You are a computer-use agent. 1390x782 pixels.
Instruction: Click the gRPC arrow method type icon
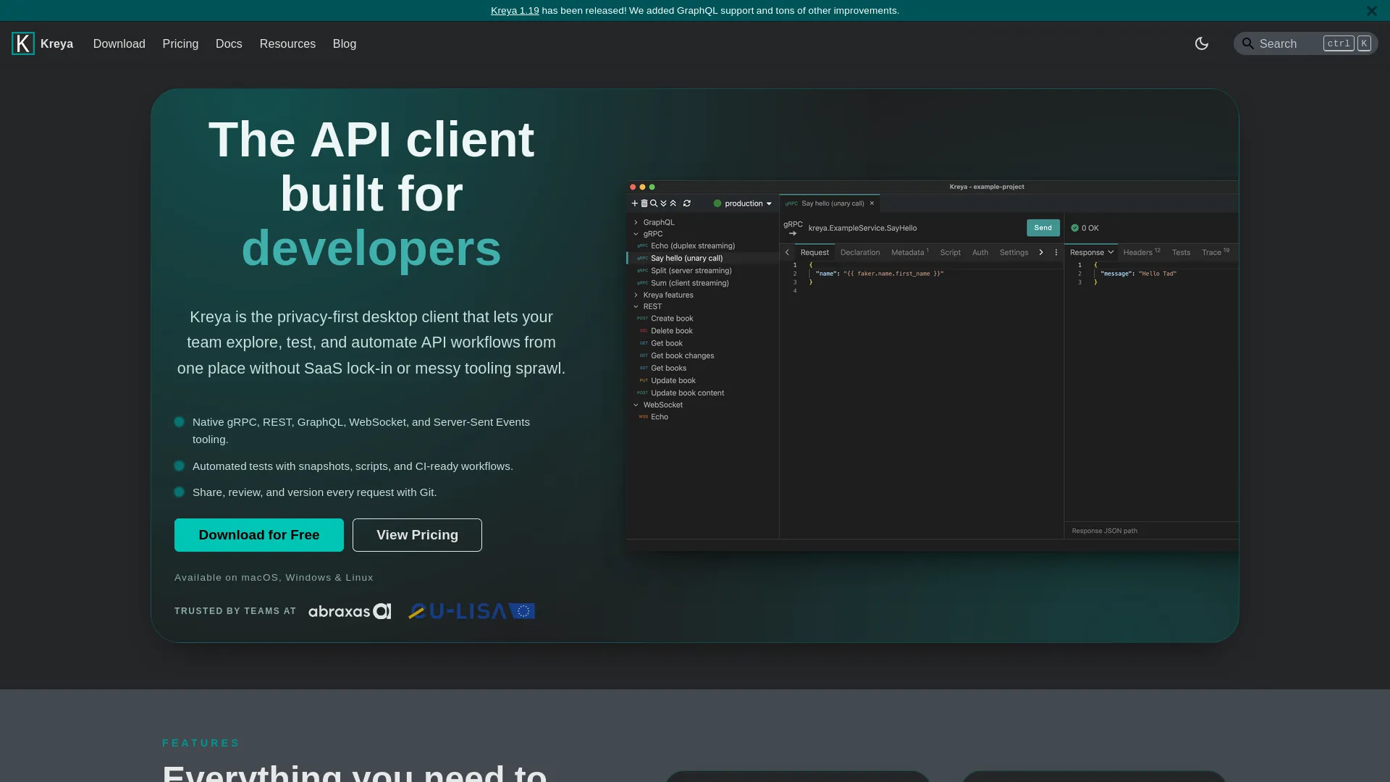[x=793, y=229]
